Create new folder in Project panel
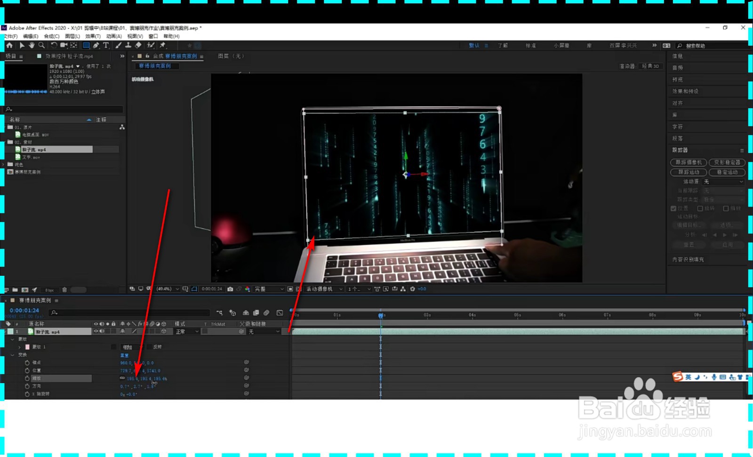753x457 pixels. [x=15, y=290]
